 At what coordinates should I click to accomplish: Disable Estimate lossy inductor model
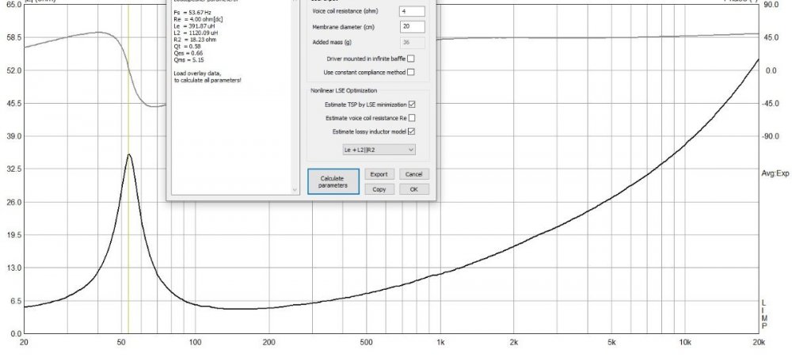click(412, 131)
